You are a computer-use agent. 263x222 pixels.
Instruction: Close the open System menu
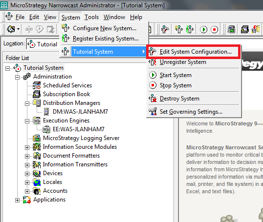point(70,17)
